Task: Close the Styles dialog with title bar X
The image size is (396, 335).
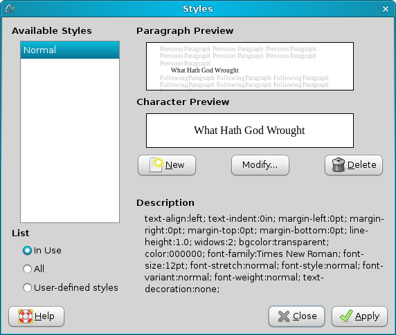Action: pyautogui.click(x=386, y=9)
